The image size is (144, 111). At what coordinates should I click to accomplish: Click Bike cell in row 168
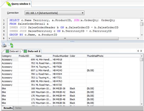tap(10, 88)
